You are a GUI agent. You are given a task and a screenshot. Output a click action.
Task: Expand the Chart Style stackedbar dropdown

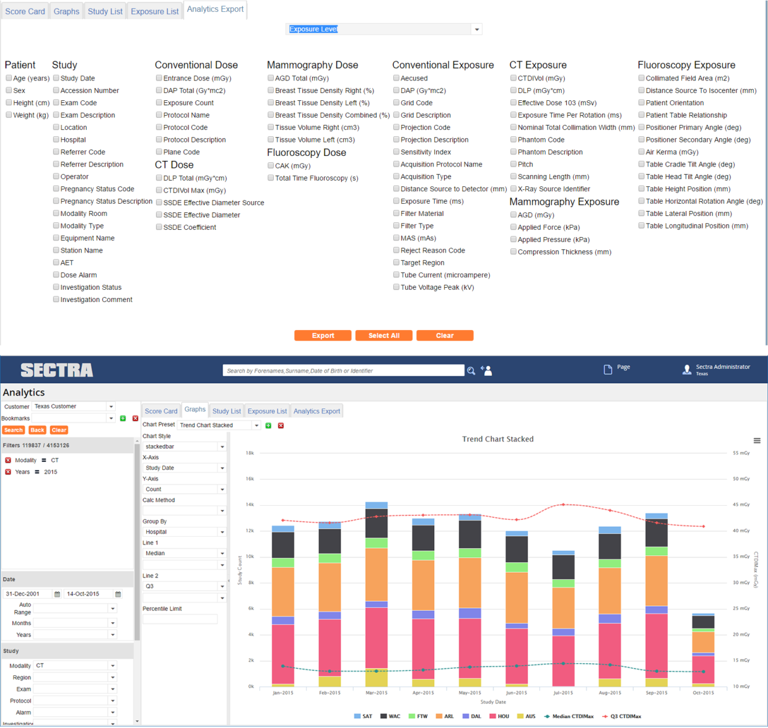point(221,446)
